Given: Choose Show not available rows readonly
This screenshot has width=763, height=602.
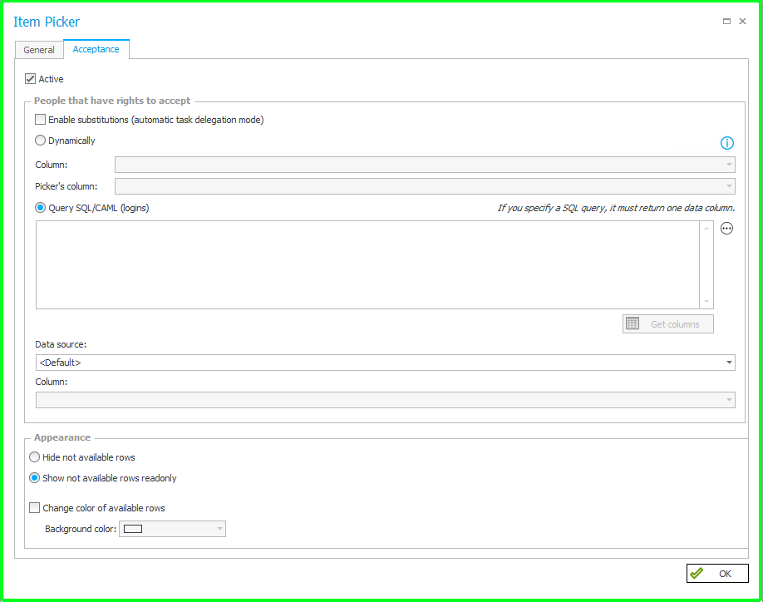Looking at the screenshot, I should [35, 478].
